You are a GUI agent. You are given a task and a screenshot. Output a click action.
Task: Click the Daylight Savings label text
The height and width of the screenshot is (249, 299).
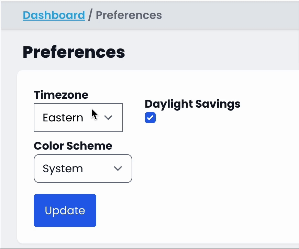(192, 104)
